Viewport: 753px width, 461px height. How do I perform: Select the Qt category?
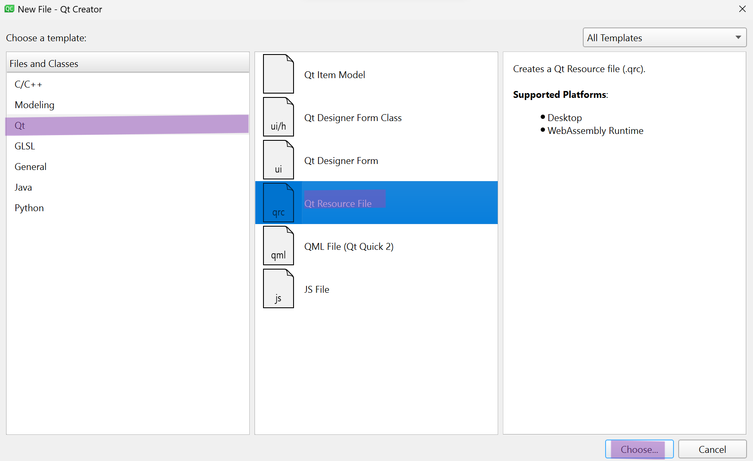[128, 125]
